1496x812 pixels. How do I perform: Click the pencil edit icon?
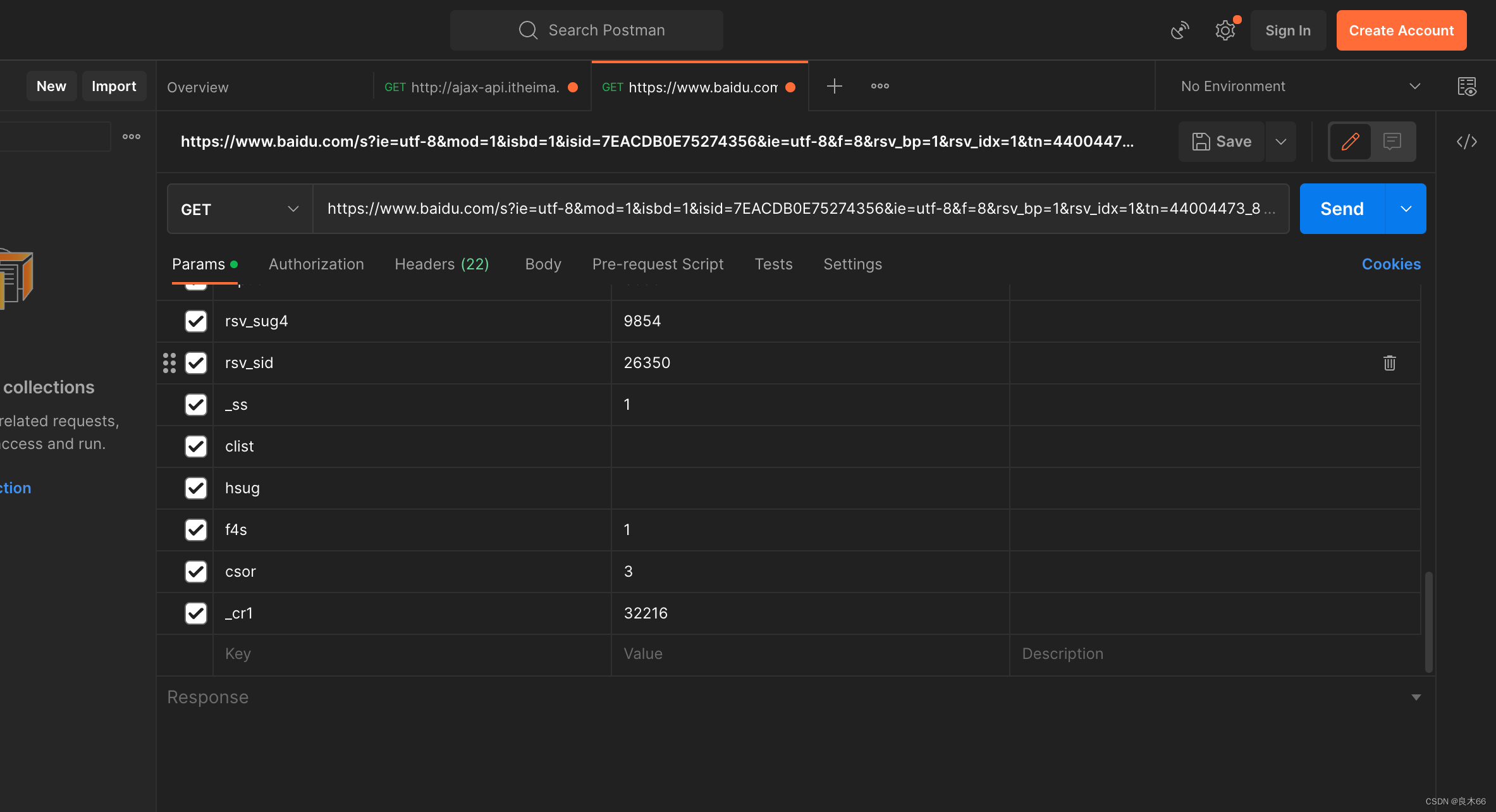(x=1350, y=141)
